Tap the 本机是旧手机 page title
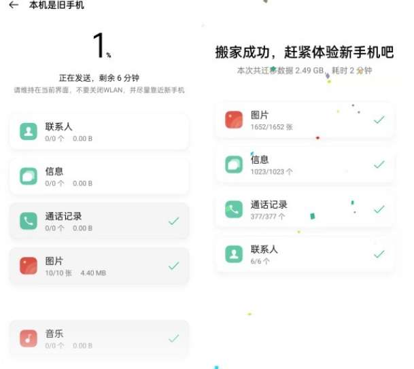The width and height of the screenshot is (414, 369). coord(57,5)
